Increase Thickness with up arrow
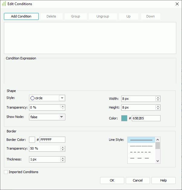Image resolution: width=182 pixels, height=190 pixels. click(63, 158)
